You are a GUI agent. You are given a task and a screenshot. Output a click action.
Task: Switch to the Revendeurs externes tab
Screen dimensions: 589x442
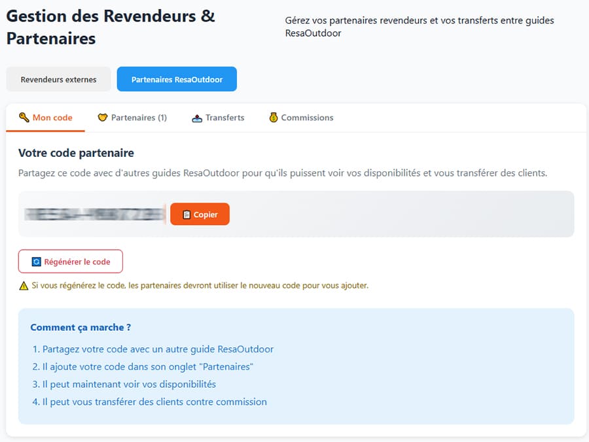point(58,78)
